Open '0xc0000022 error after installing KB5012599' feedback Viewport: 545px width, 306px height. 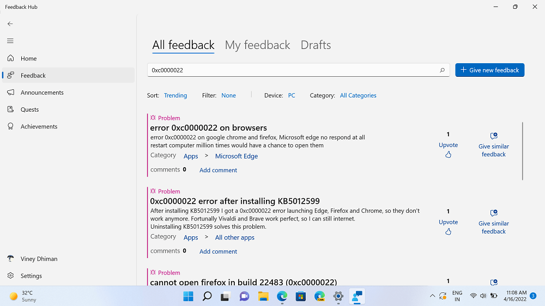(x=235, y=201)
